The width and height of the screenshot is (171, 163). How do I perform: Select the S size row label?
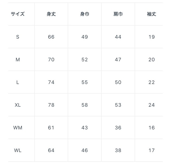[18, 37]
